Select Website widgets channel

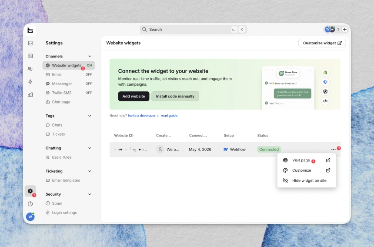point(69,65)
